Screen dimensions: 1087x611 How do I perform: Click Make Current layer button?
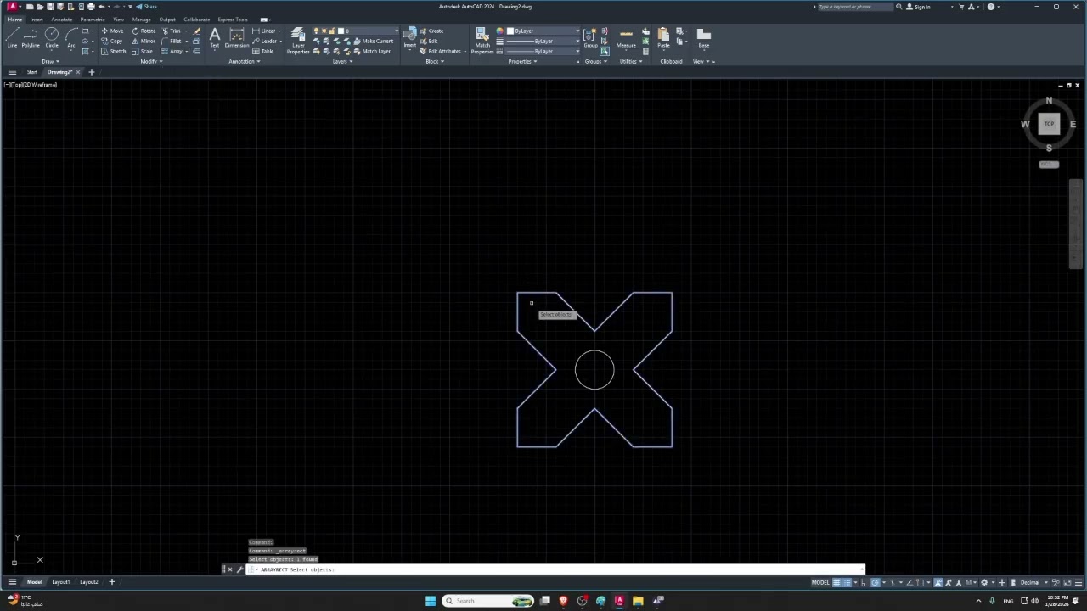click(x=372, y=41)
